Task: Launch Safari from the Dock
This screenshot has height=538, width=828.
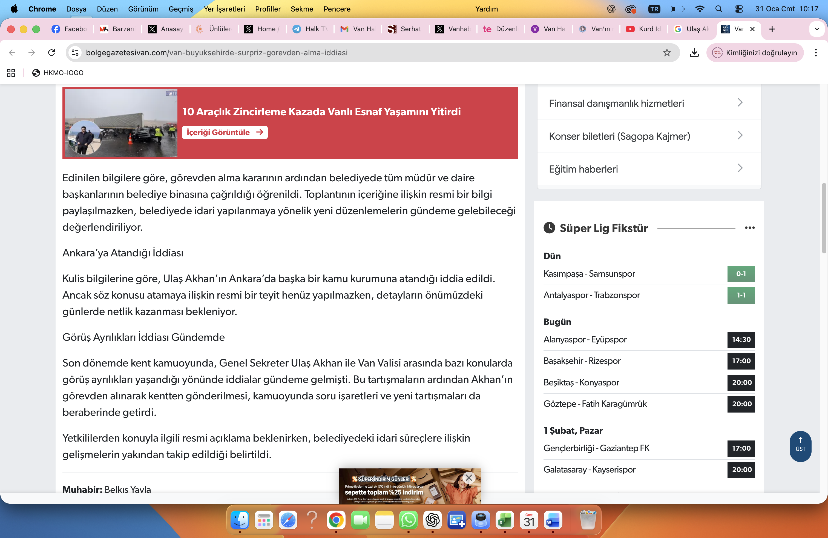Action: (288, 520)
